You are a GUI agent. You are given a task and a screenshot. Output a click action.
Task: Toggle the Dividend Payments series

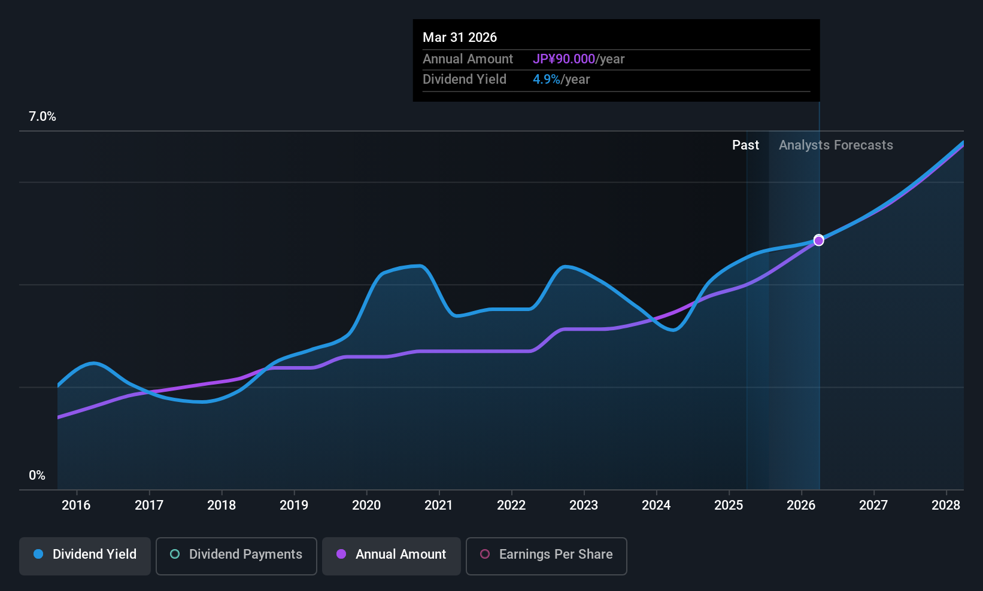[x=236, y=556]
